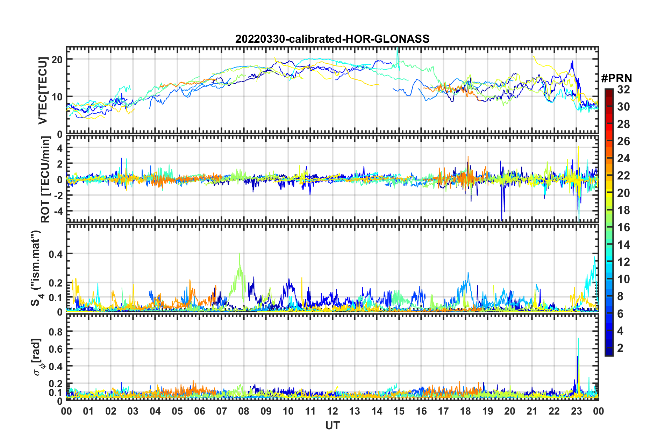
Task: Click ROT y-axis tick 4
Action: pyautogui.click(x=60, y=148)
